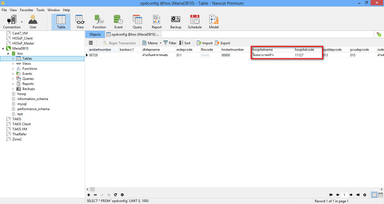Select the Backup tool
This screenshot has width=384, height=204.
click(176, 21)
